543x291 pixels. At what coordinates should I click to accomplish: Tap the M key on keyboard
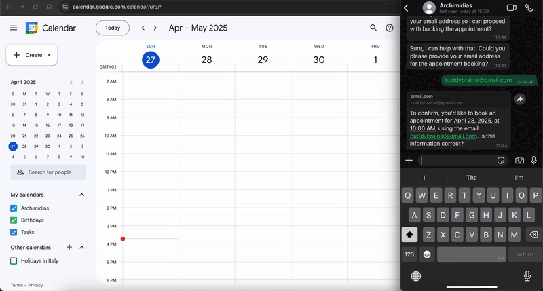514,235
